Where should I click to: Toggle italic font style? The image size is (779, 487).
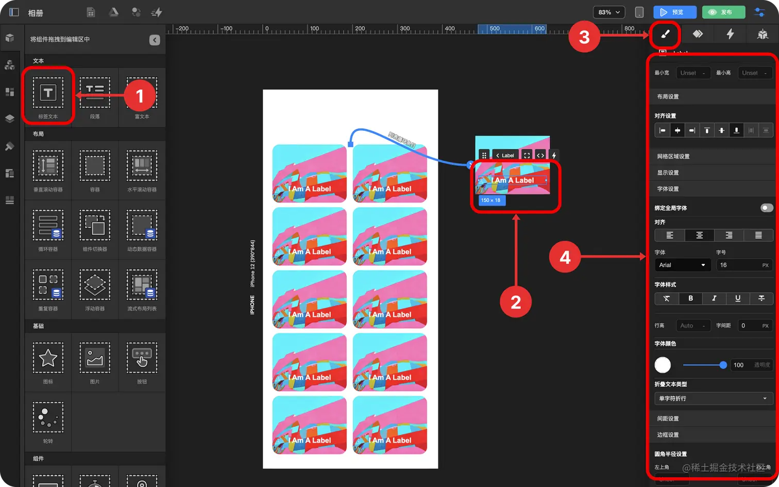click(x=714, y=298)
